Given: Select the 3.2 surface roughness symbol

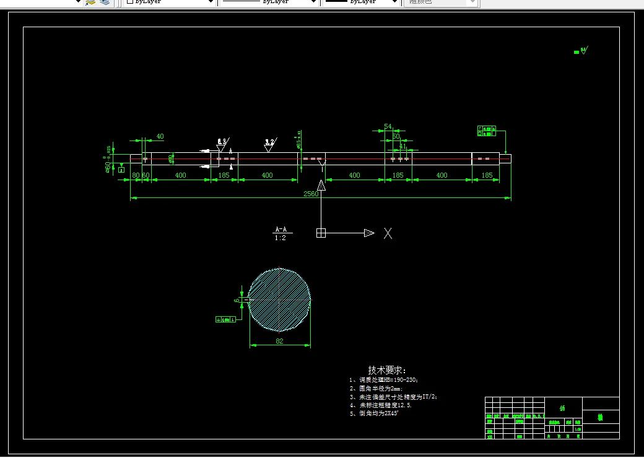Looking at the screenshot, I should (270, 145).
